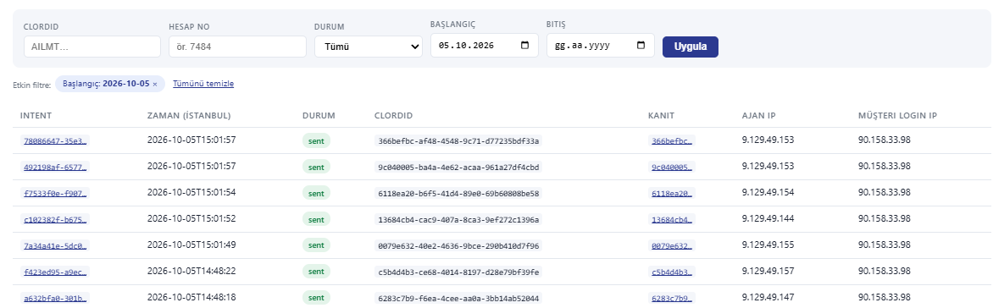Viewport: 1004px width, 308px height.
Task: Open the Durum dropdown showing Tümü
Action: tap(369, 47)
